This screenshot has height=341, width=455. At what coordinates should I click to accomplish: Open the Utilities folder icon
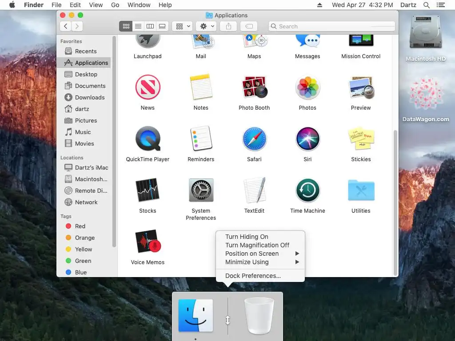pos(361,190)
